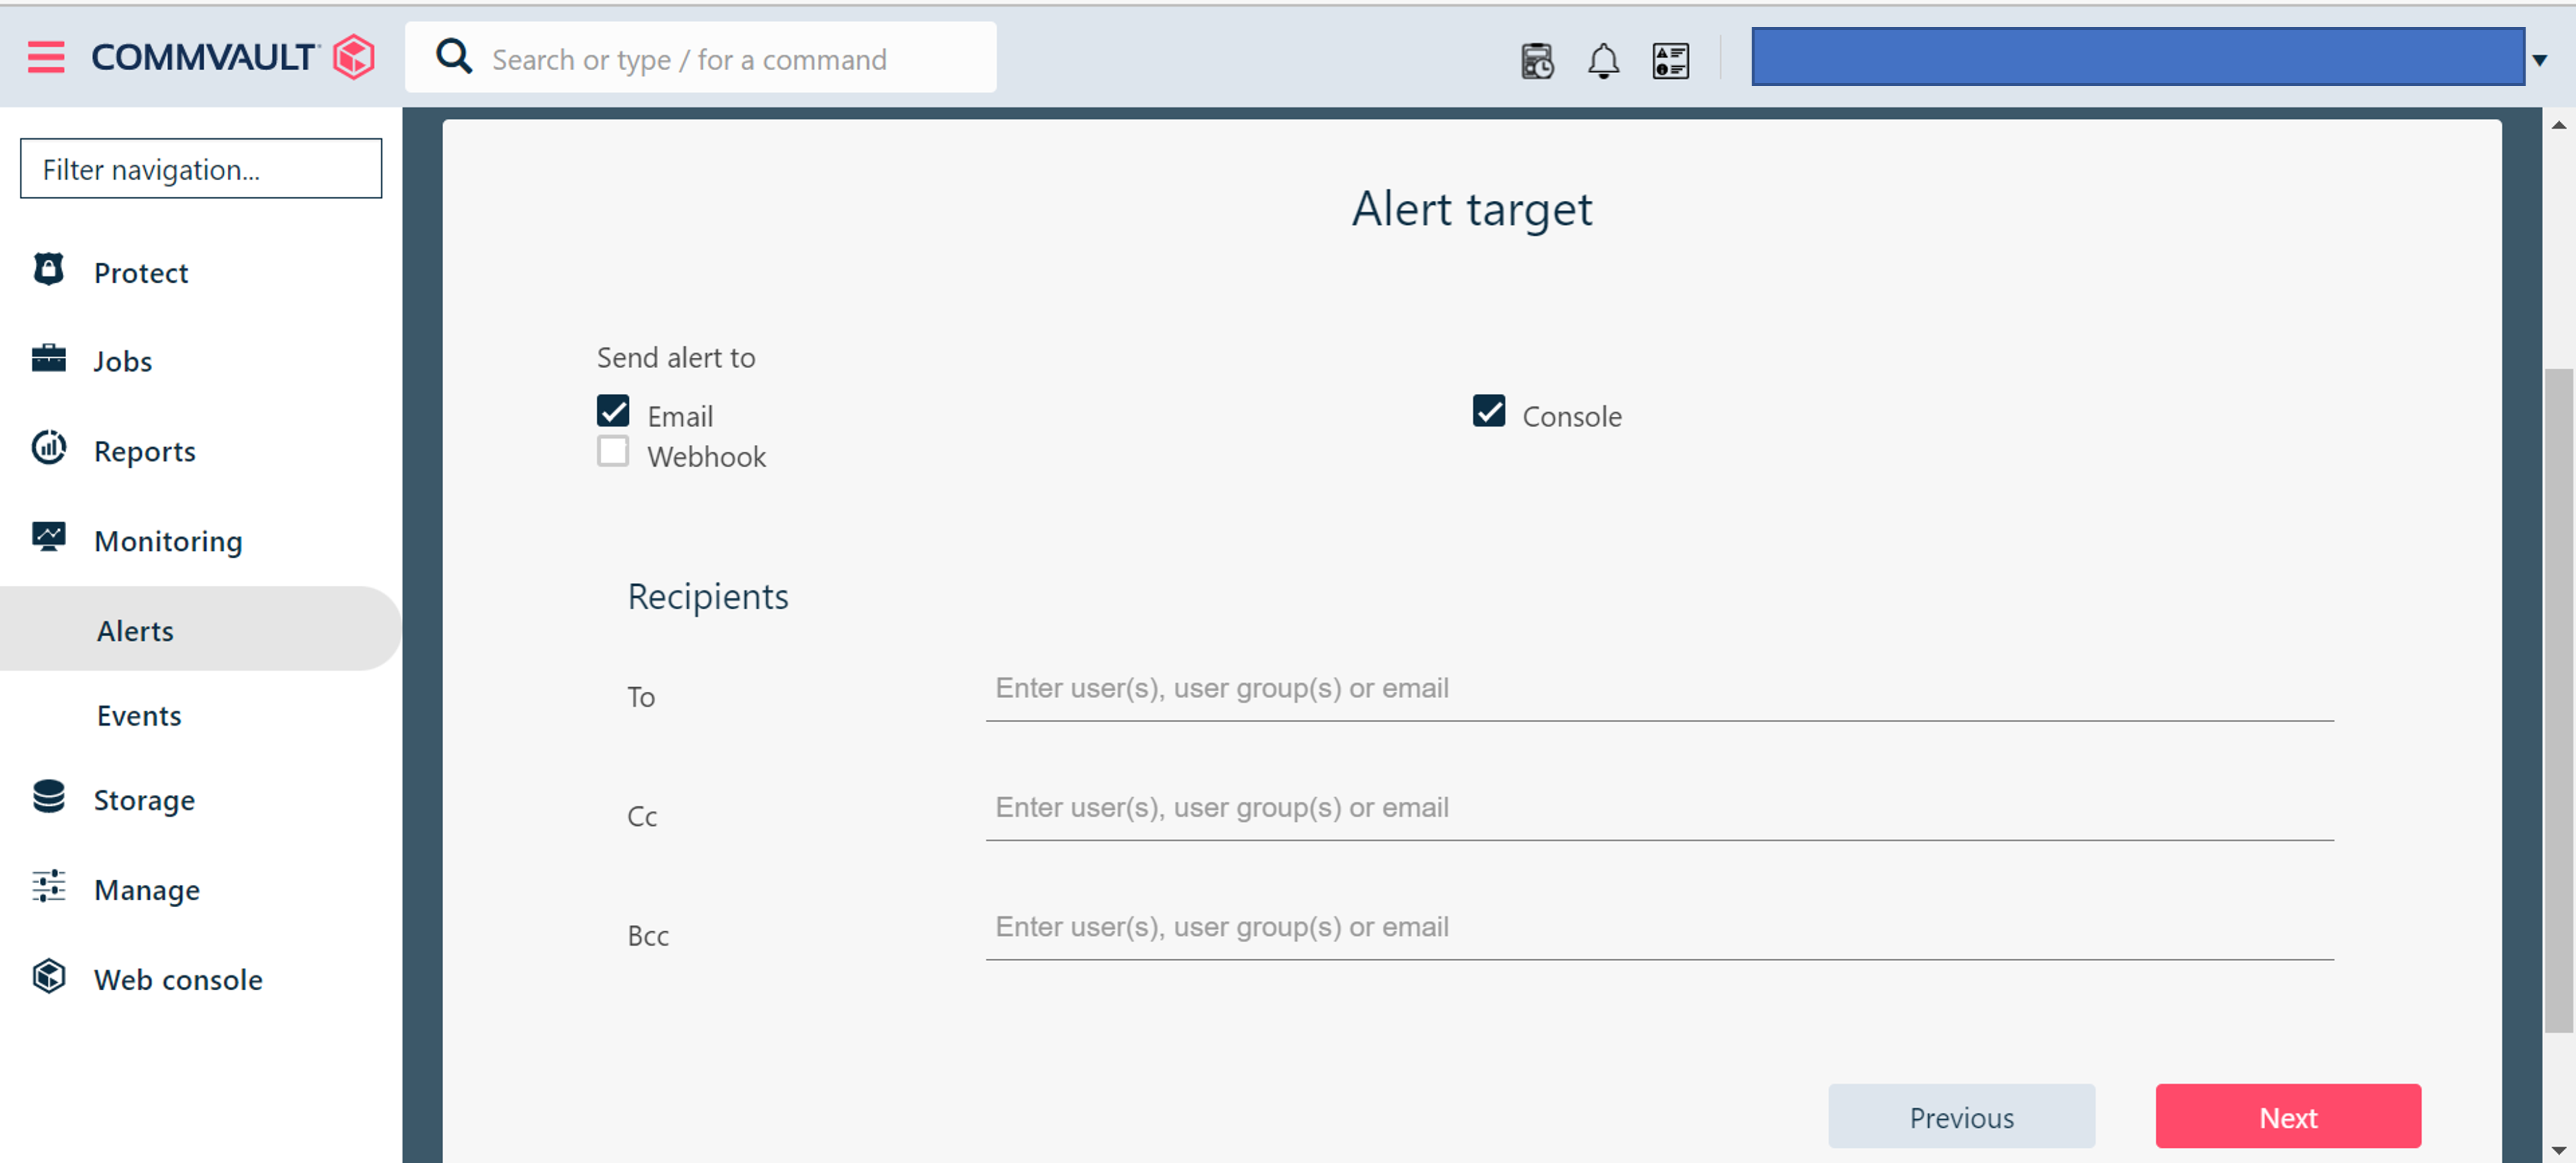Go to Events in the navigation

pos(139,716)
